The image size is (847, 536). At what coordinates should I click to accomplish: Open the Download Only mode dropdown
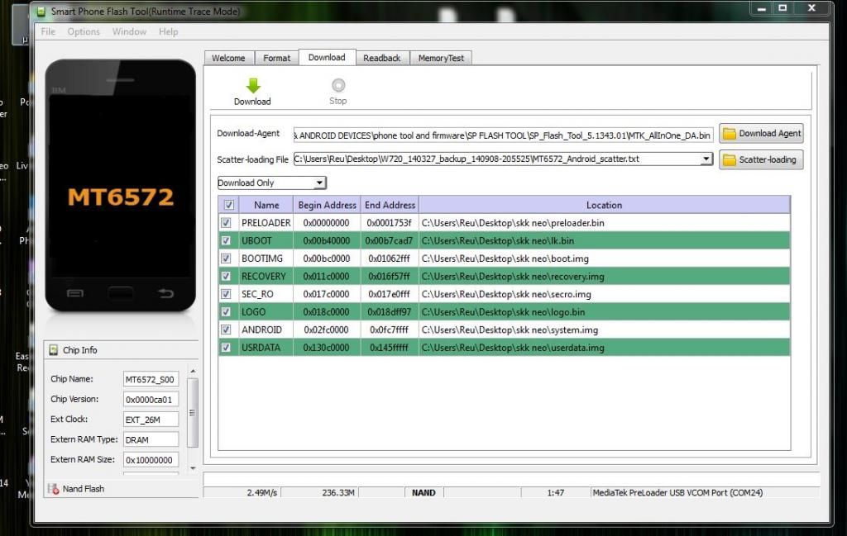click(x=271, y=183)
